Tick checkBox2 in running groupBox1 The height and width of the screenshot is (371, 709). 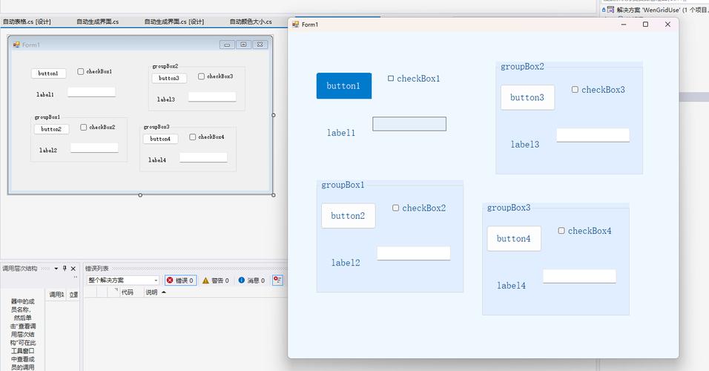pos(396,208)
